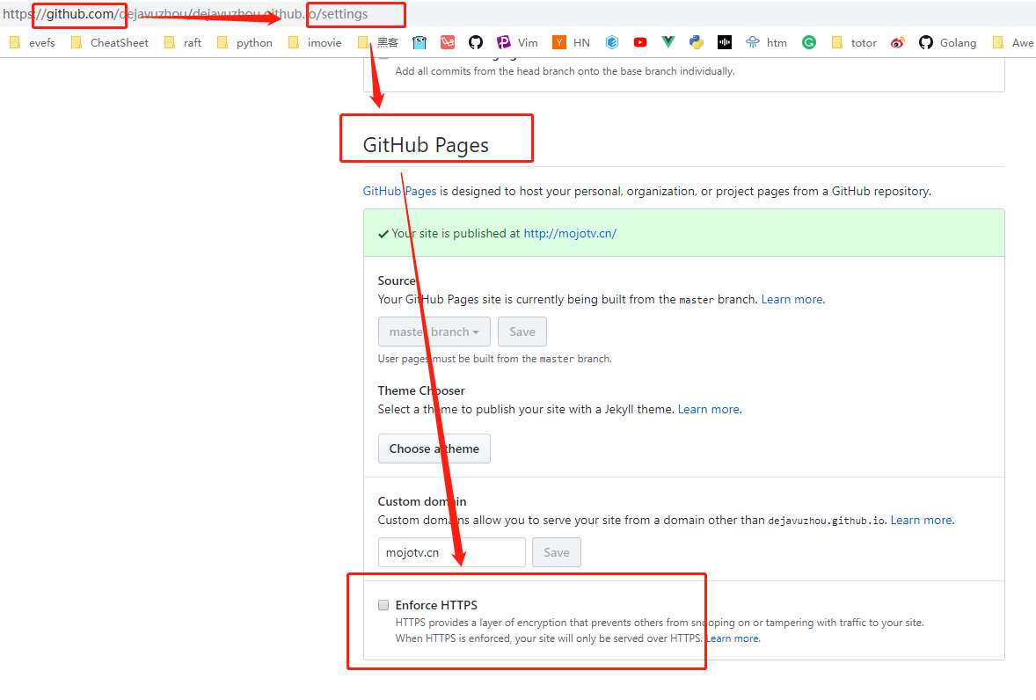This screenshot has width=1036, height=700.
Task: Open the raft bookmark folder
Action: point(183,43)
